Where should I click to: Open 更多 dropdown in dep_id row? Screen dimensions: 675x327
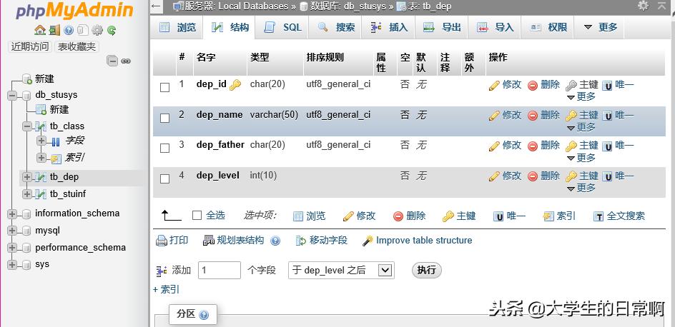pos(581,96)
